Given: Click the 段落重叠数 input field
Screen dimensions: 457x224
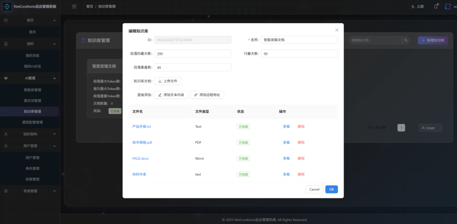Looking at the screenshot, I should pyautogui.click(x=193, y=67).
